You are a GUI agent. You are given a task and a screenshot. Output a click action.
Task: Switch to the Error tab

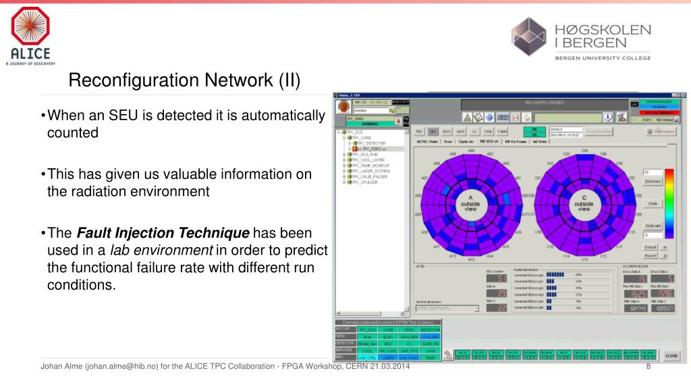(448, 142)
